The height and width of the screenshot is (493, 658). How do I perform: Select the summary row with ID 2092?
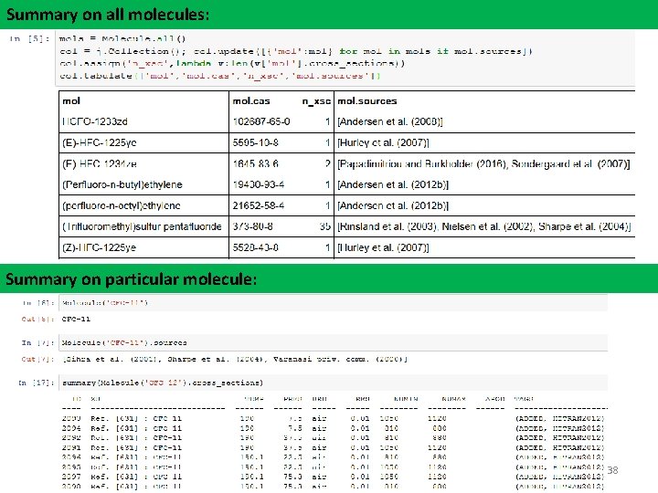(334, 438)
